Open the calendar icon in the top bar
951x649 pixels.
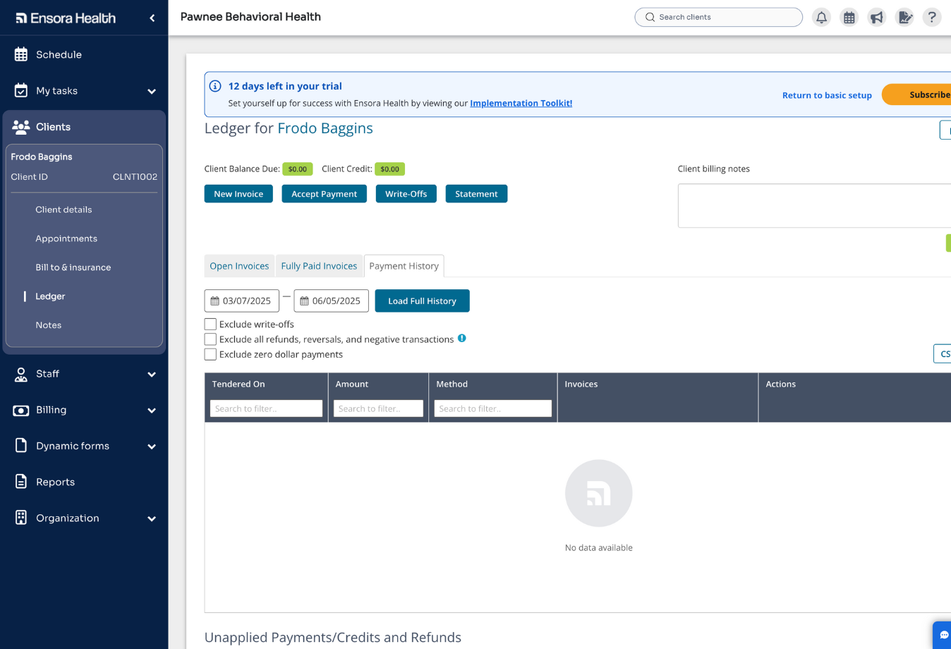[x=849, y=17]
